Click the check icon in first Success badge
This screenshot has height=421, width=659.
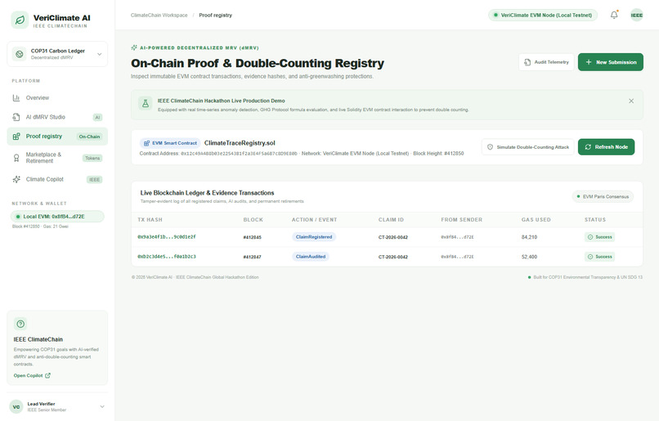(x=590, y=237)
